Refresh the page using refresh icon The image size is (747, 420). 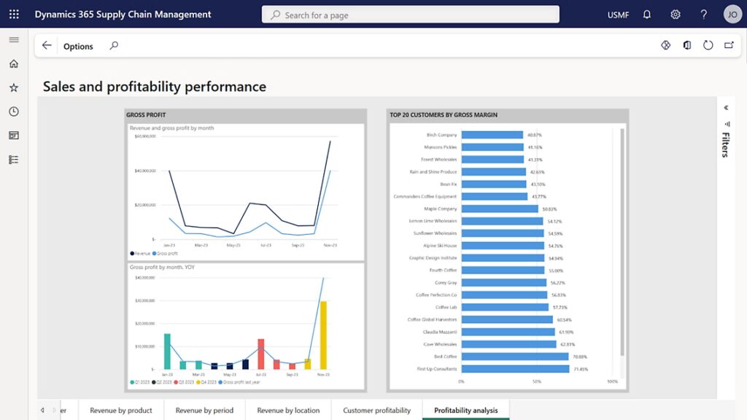[708, 45]
